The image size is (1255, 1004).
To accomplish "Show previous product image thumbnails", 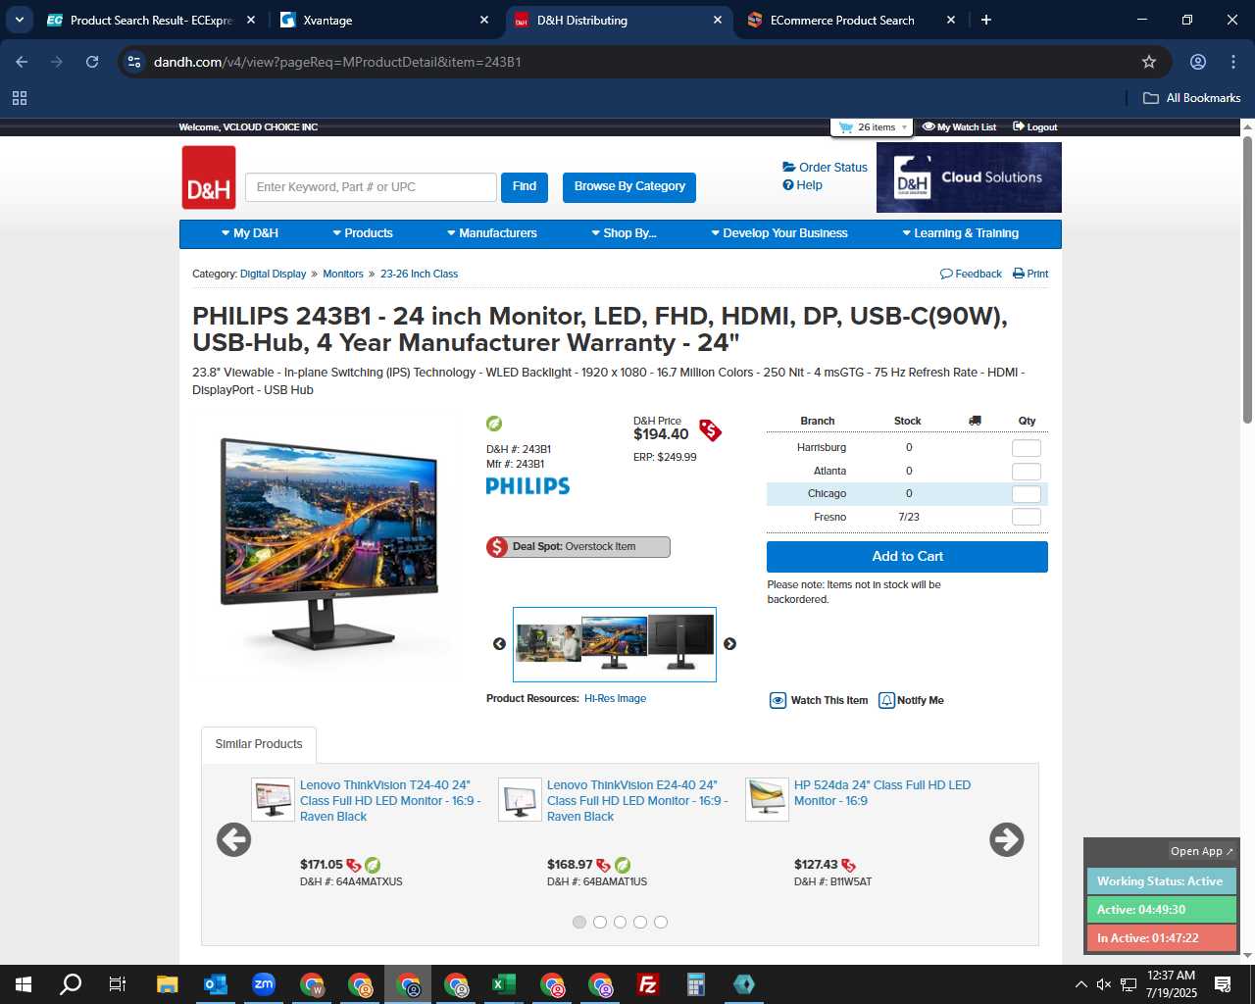I will click(x=499, y=644).
